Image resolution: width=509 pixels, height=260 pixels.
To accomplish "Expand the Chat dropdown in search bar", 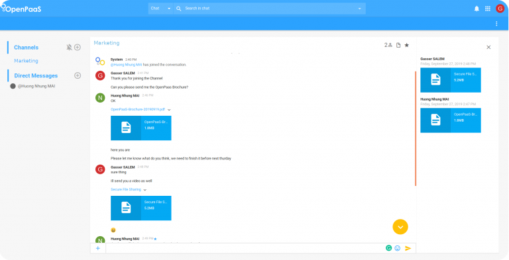I will tap(160, 9).
